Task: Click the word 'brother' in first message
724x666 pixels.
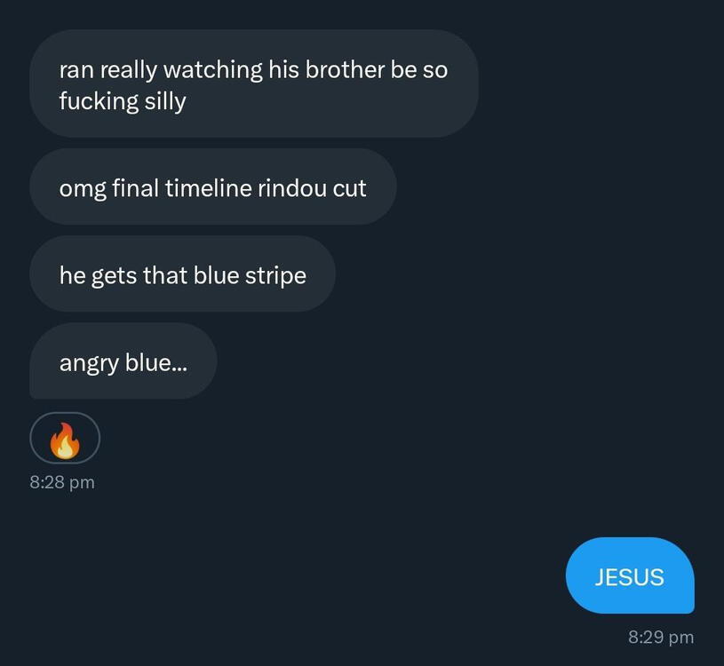Action: [x=345, y=69]
